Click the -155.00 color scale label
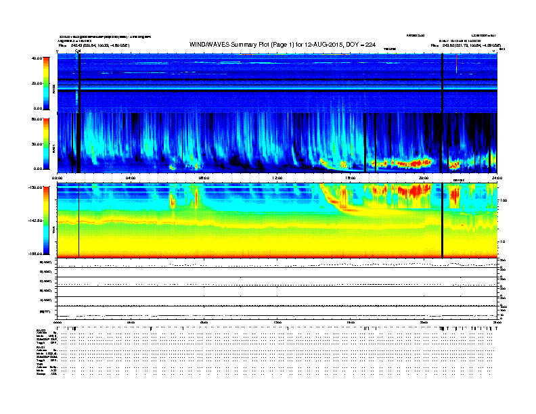 point(36,254)
